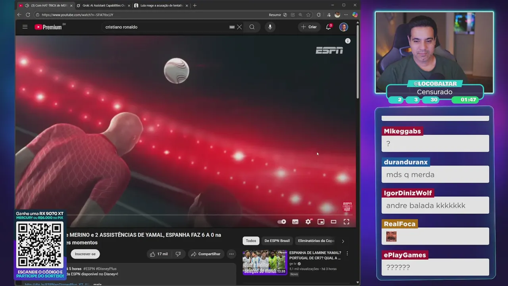Click the video progress bar
This screenshot has width=508, height=286.
[x=186, y=215]
